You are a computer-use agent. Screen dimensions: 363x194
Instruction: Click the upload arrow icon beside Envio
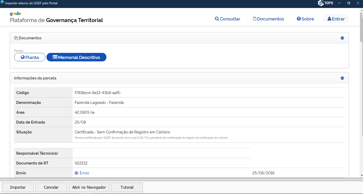[76, 173]
